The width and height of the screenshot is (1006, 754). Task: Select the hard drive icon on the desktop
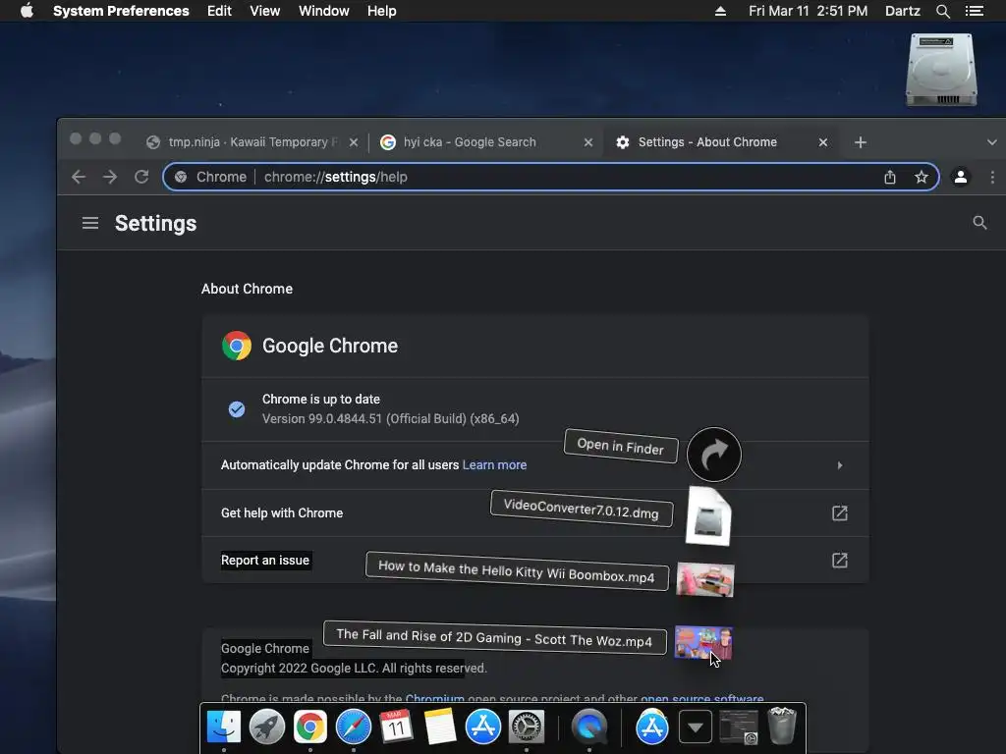(941, 70)
